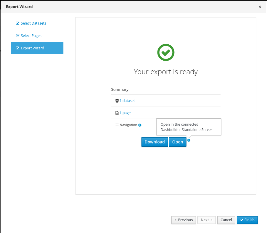Click the info icon beside Open button

tap(189, 140)
